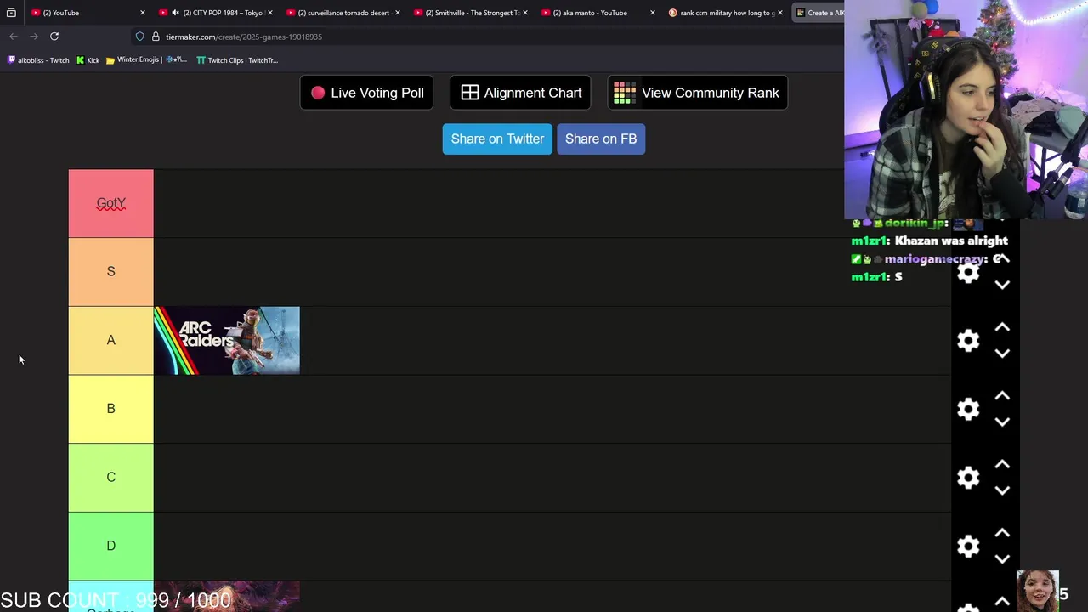Click the light green C tier label
Screen dimensions: 1088x612
pos(110,477)
